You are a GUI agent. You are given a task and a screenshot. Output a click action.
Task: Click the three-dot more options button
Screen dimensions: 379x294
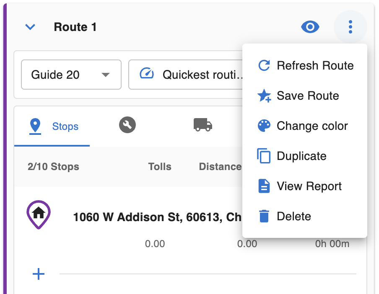tap(350, 26)
